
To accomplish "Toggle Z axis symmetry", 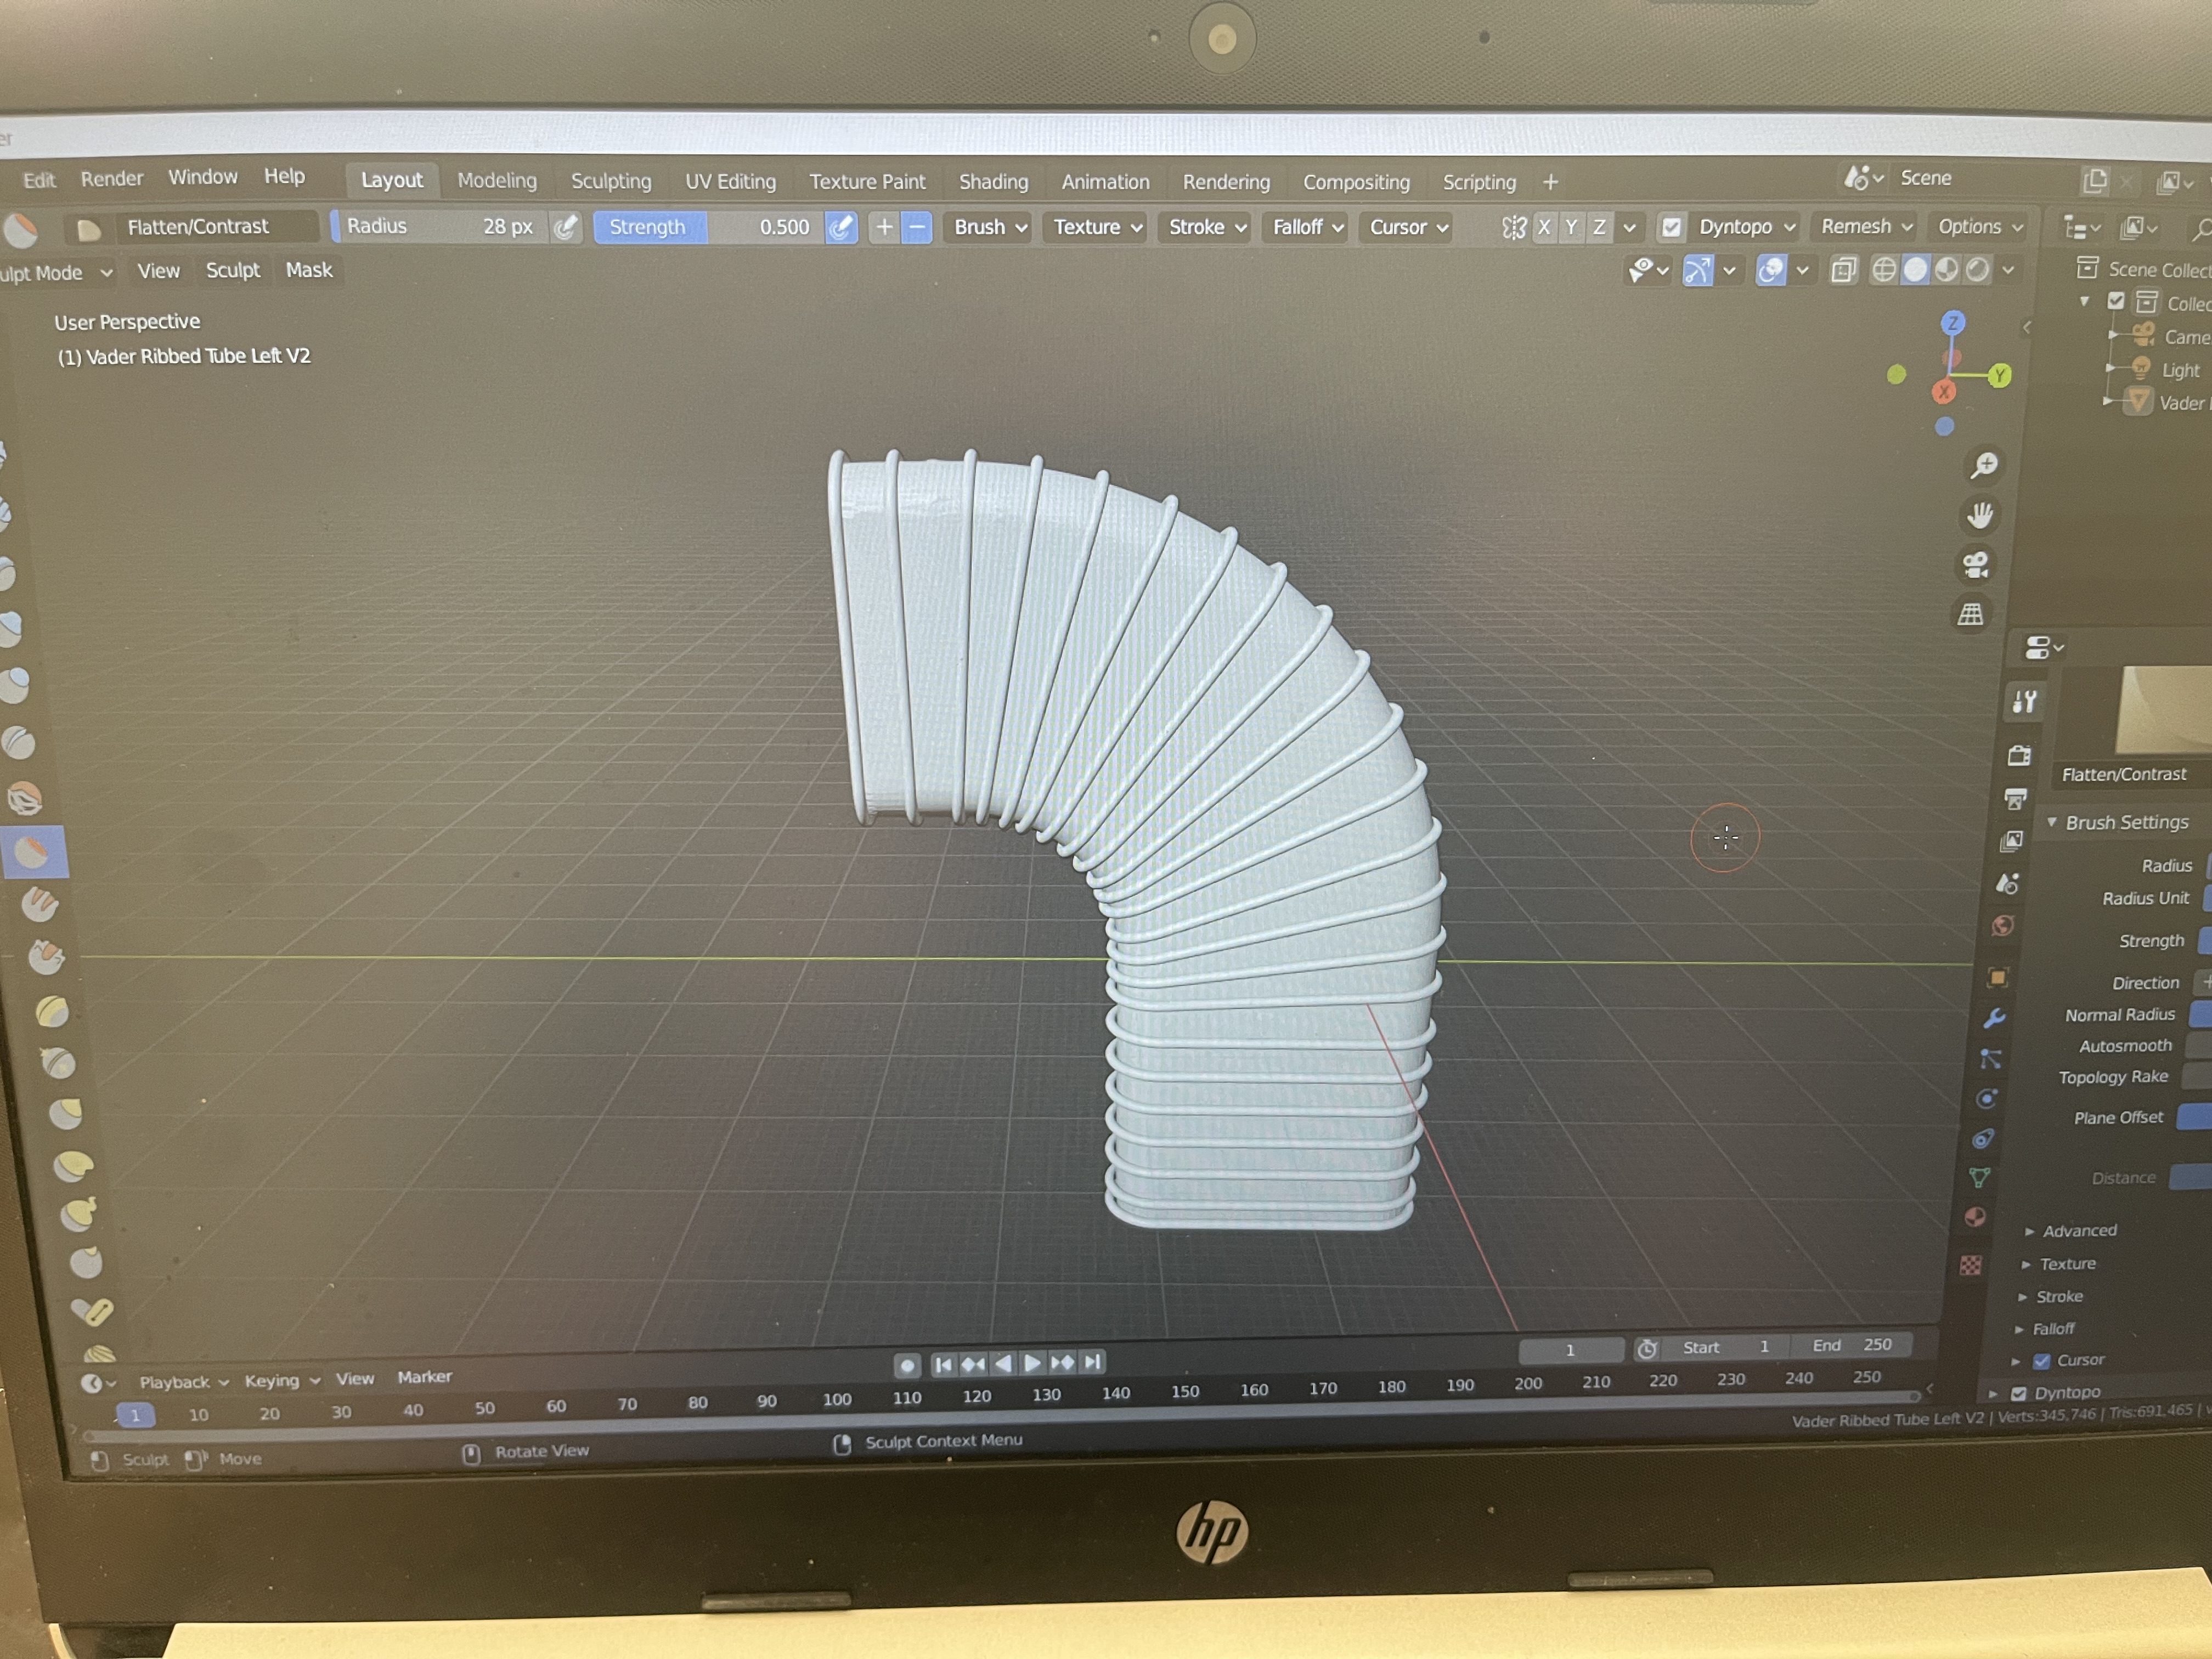I will (1599, 227).
